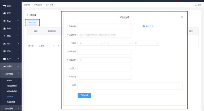Open the 10条/页 page size dropdown

point(43,46)
